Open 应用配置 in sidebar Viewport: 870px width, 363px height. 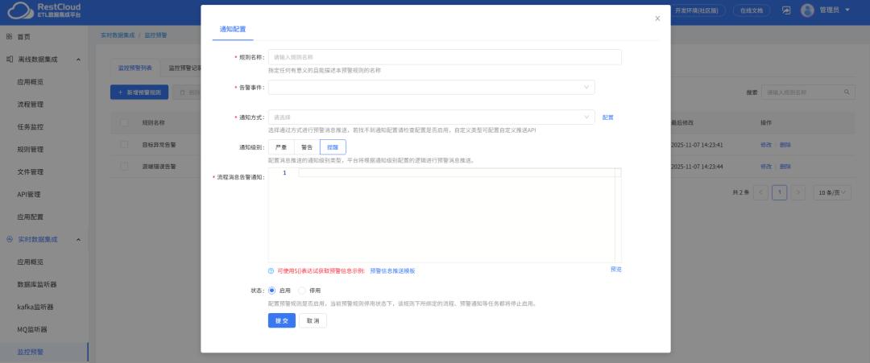(31, 217)
